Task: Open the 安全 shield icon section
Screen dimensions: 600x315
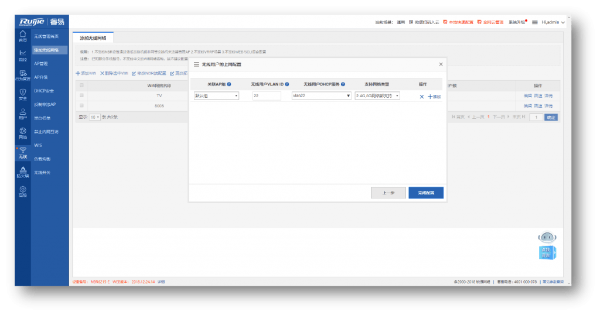Action: 23,94
